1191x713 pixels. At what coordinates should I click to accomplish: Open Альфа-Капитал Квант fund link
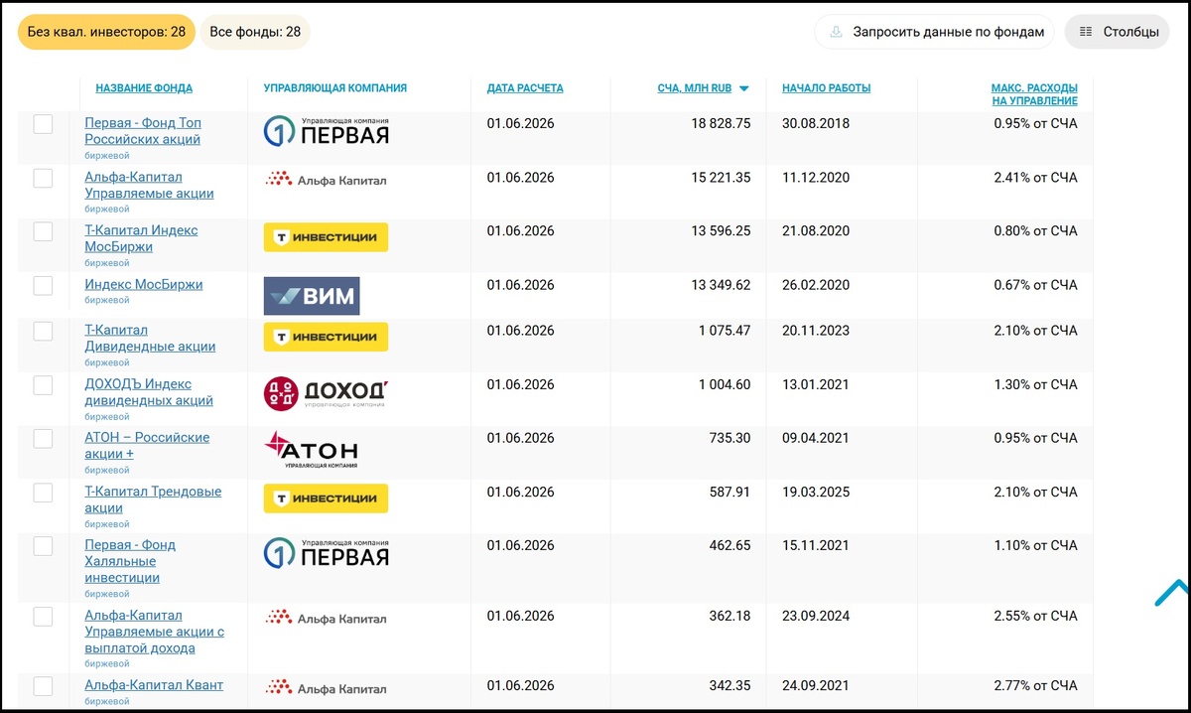pyautogui.click(x=154, y=685)
